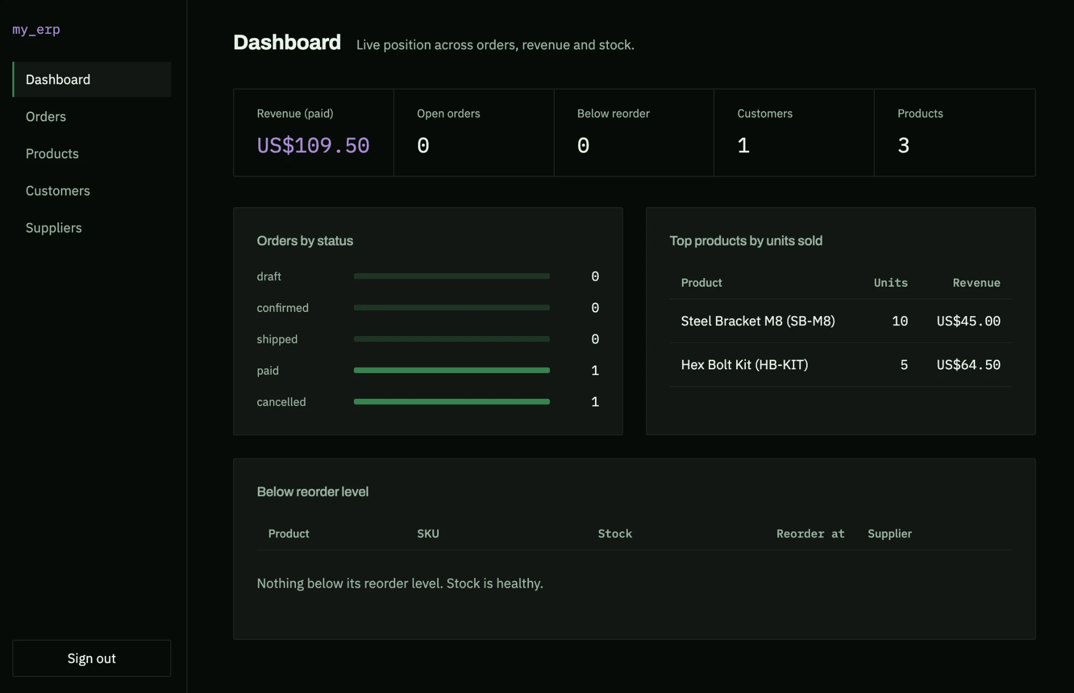Click the shipped status progress bar
Image resolution: width=1074 pixels, height=693 pixels.
coord(452,339)
